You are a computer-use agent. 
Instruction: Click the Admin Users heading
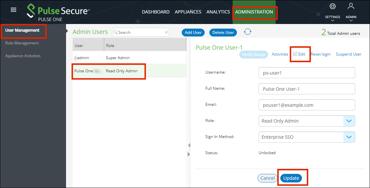(90, 32)
